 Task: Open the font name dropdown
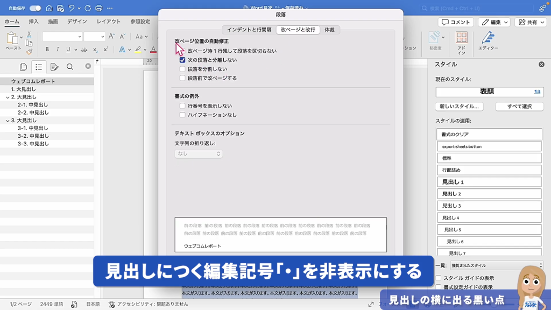[x=80, y=37]
